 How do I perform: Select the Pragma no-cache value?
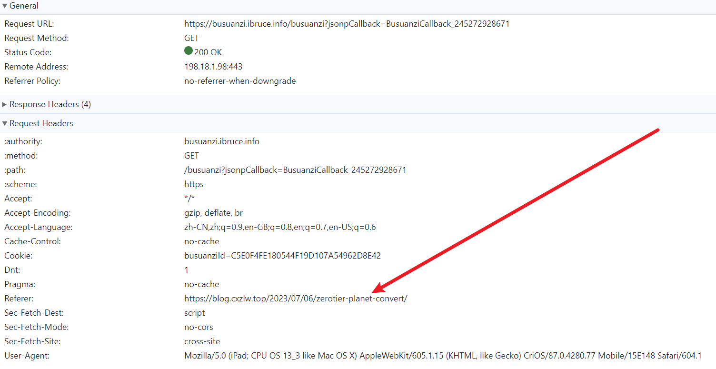[x=202, y=284]
